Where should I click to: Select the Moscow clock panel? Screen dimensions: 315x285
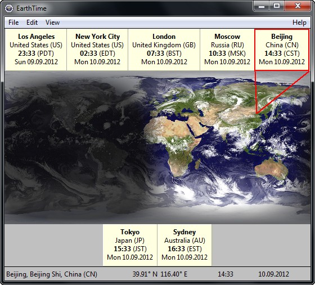pos(227,50)
